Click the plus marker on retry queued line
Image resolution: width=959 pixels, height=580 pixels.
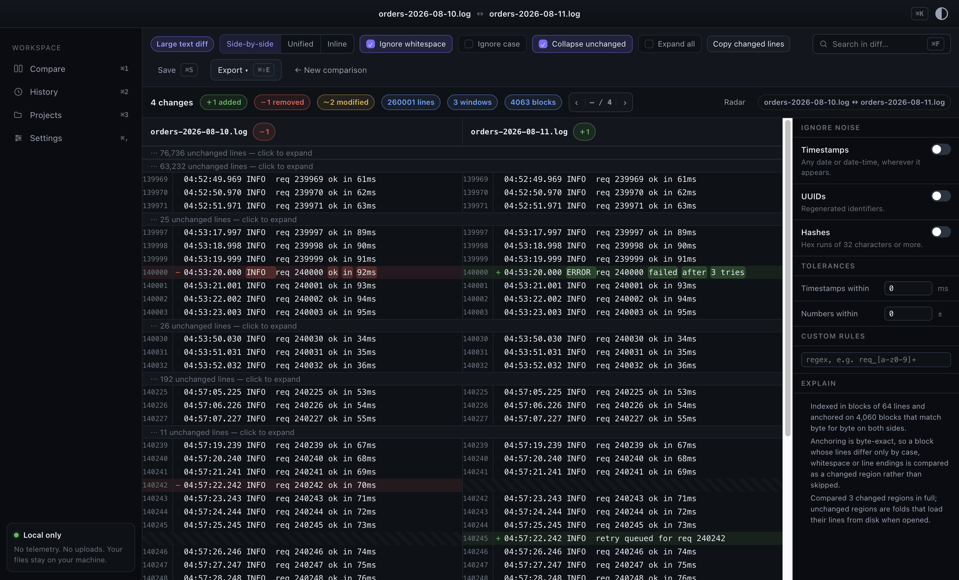point(498,538)
